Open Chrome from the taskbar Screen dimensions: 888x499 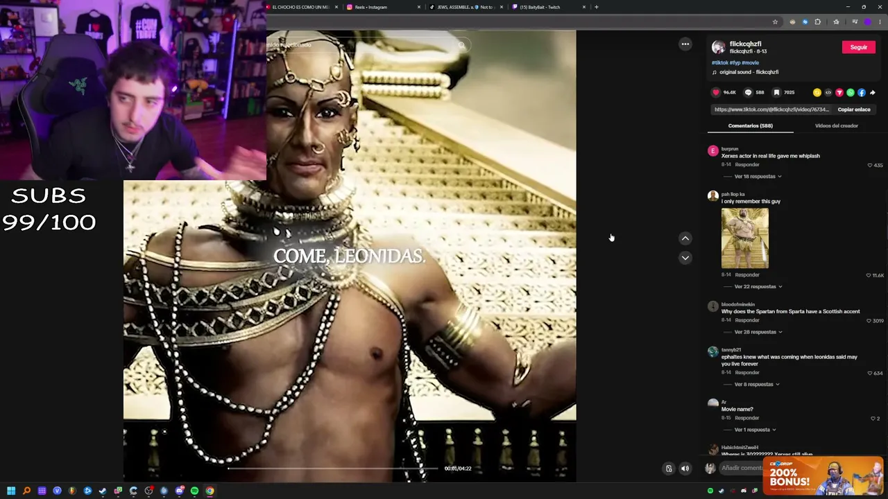coord(210,491)
